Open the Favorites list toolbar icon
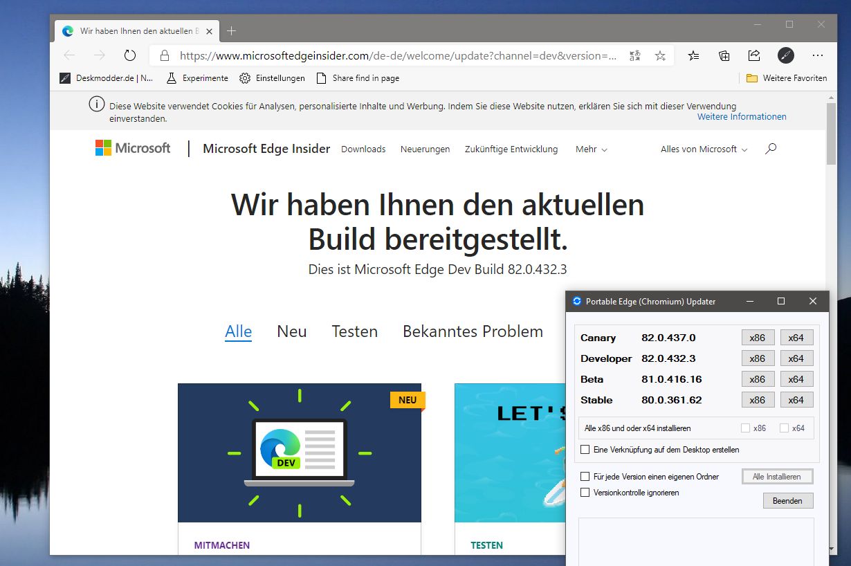 point(694,55)
